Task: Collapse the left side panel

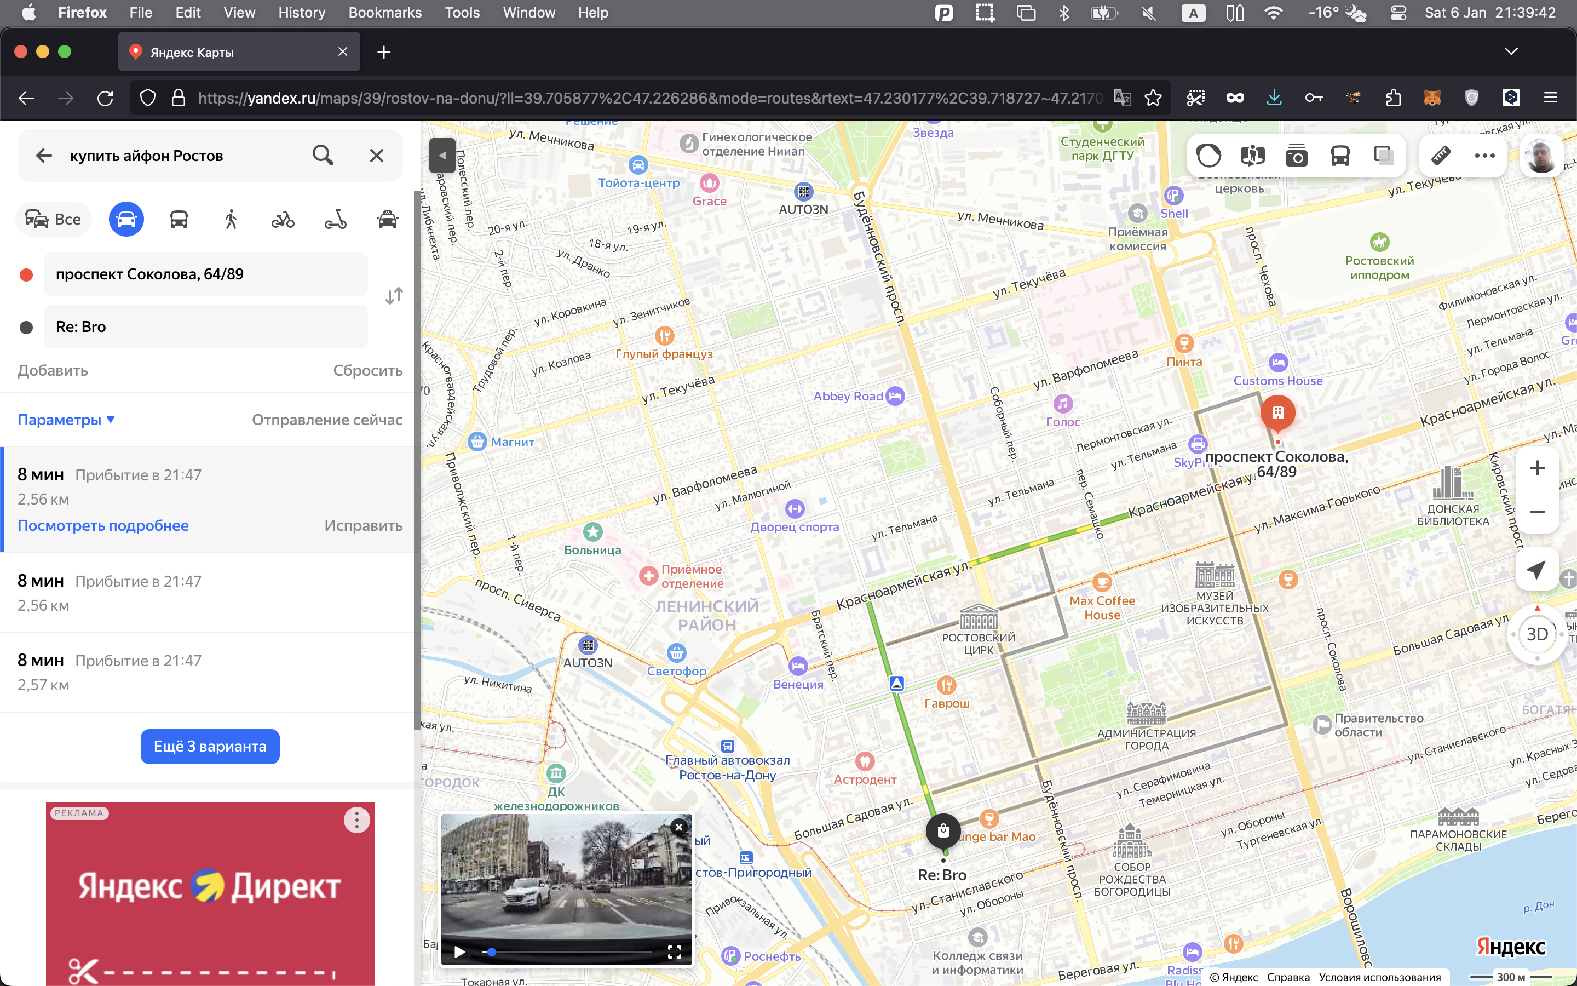Action: coord(442,155)
